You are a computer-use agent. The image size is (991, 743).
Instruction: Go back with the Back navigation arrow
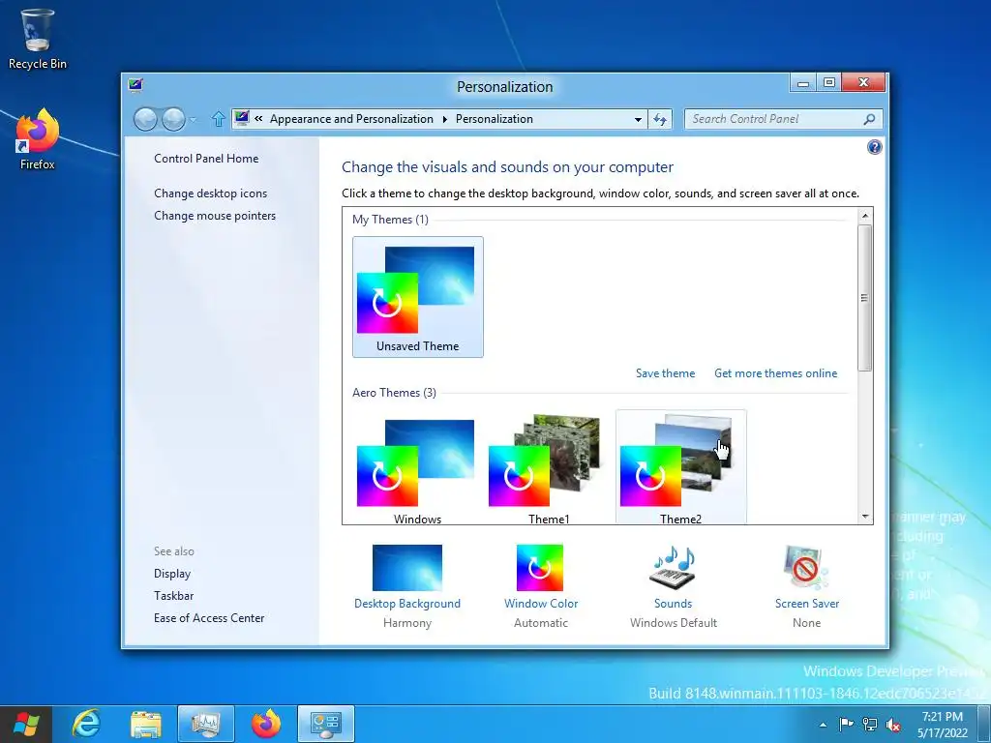pyautogui.click(x=145, y=119)
